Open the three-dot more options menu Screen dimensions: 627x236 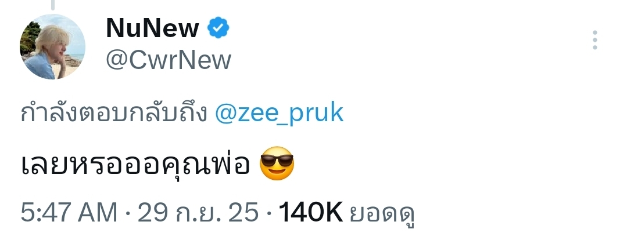tap(594, 41)
